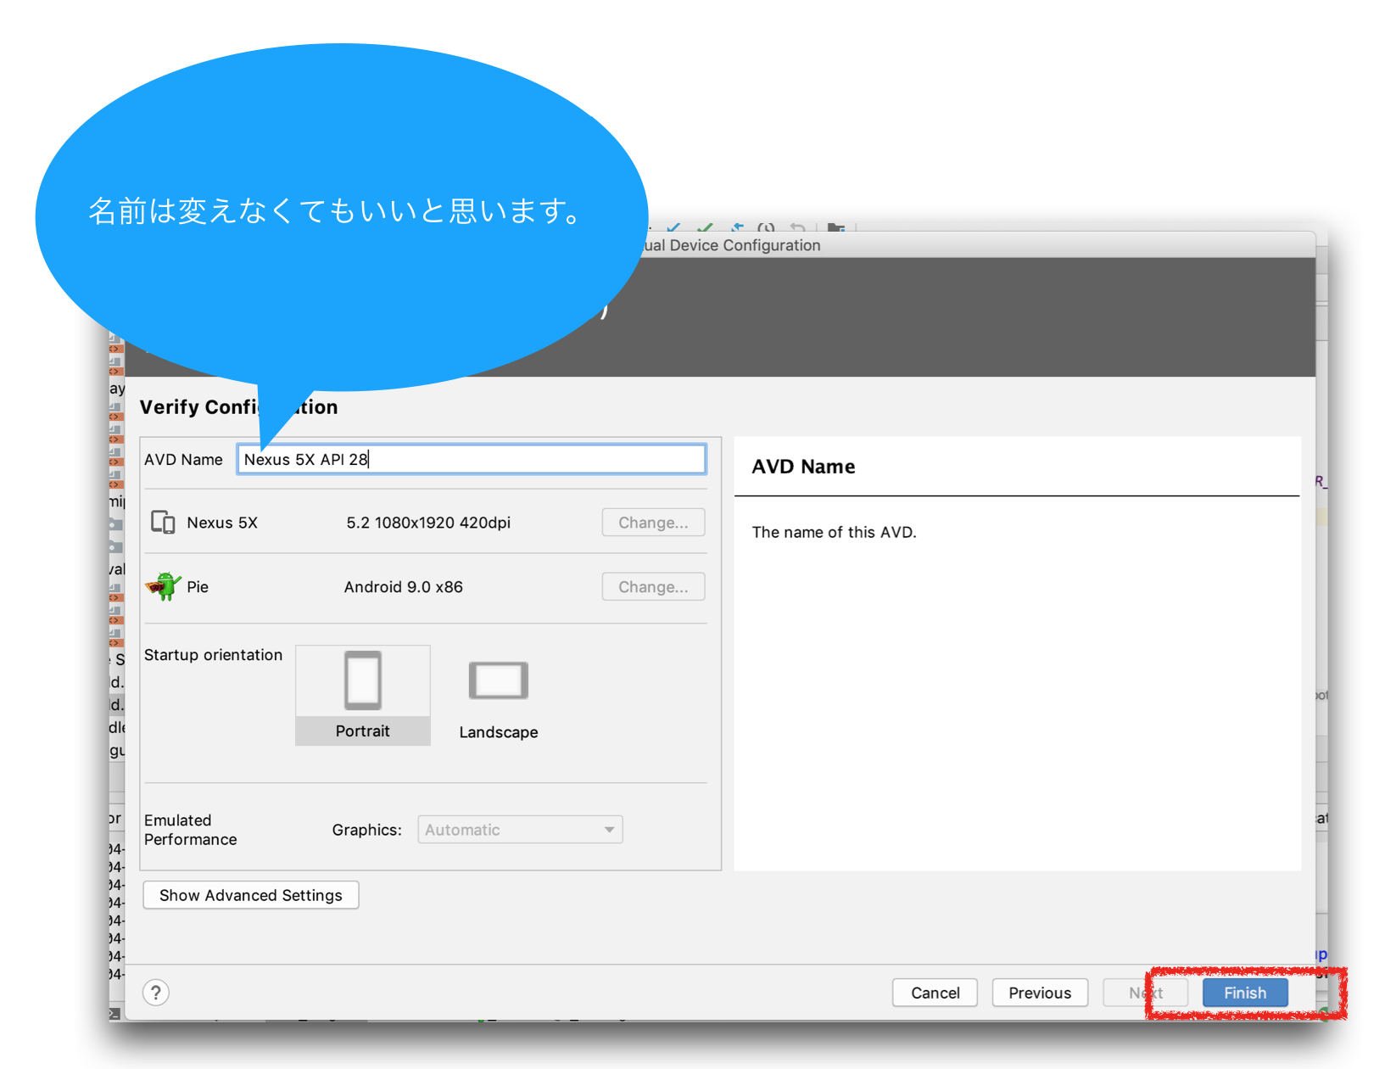This screenshot has width=1396, height=1069.
Task: Click the 'Startup orientation' label
Action: point(213,655)
